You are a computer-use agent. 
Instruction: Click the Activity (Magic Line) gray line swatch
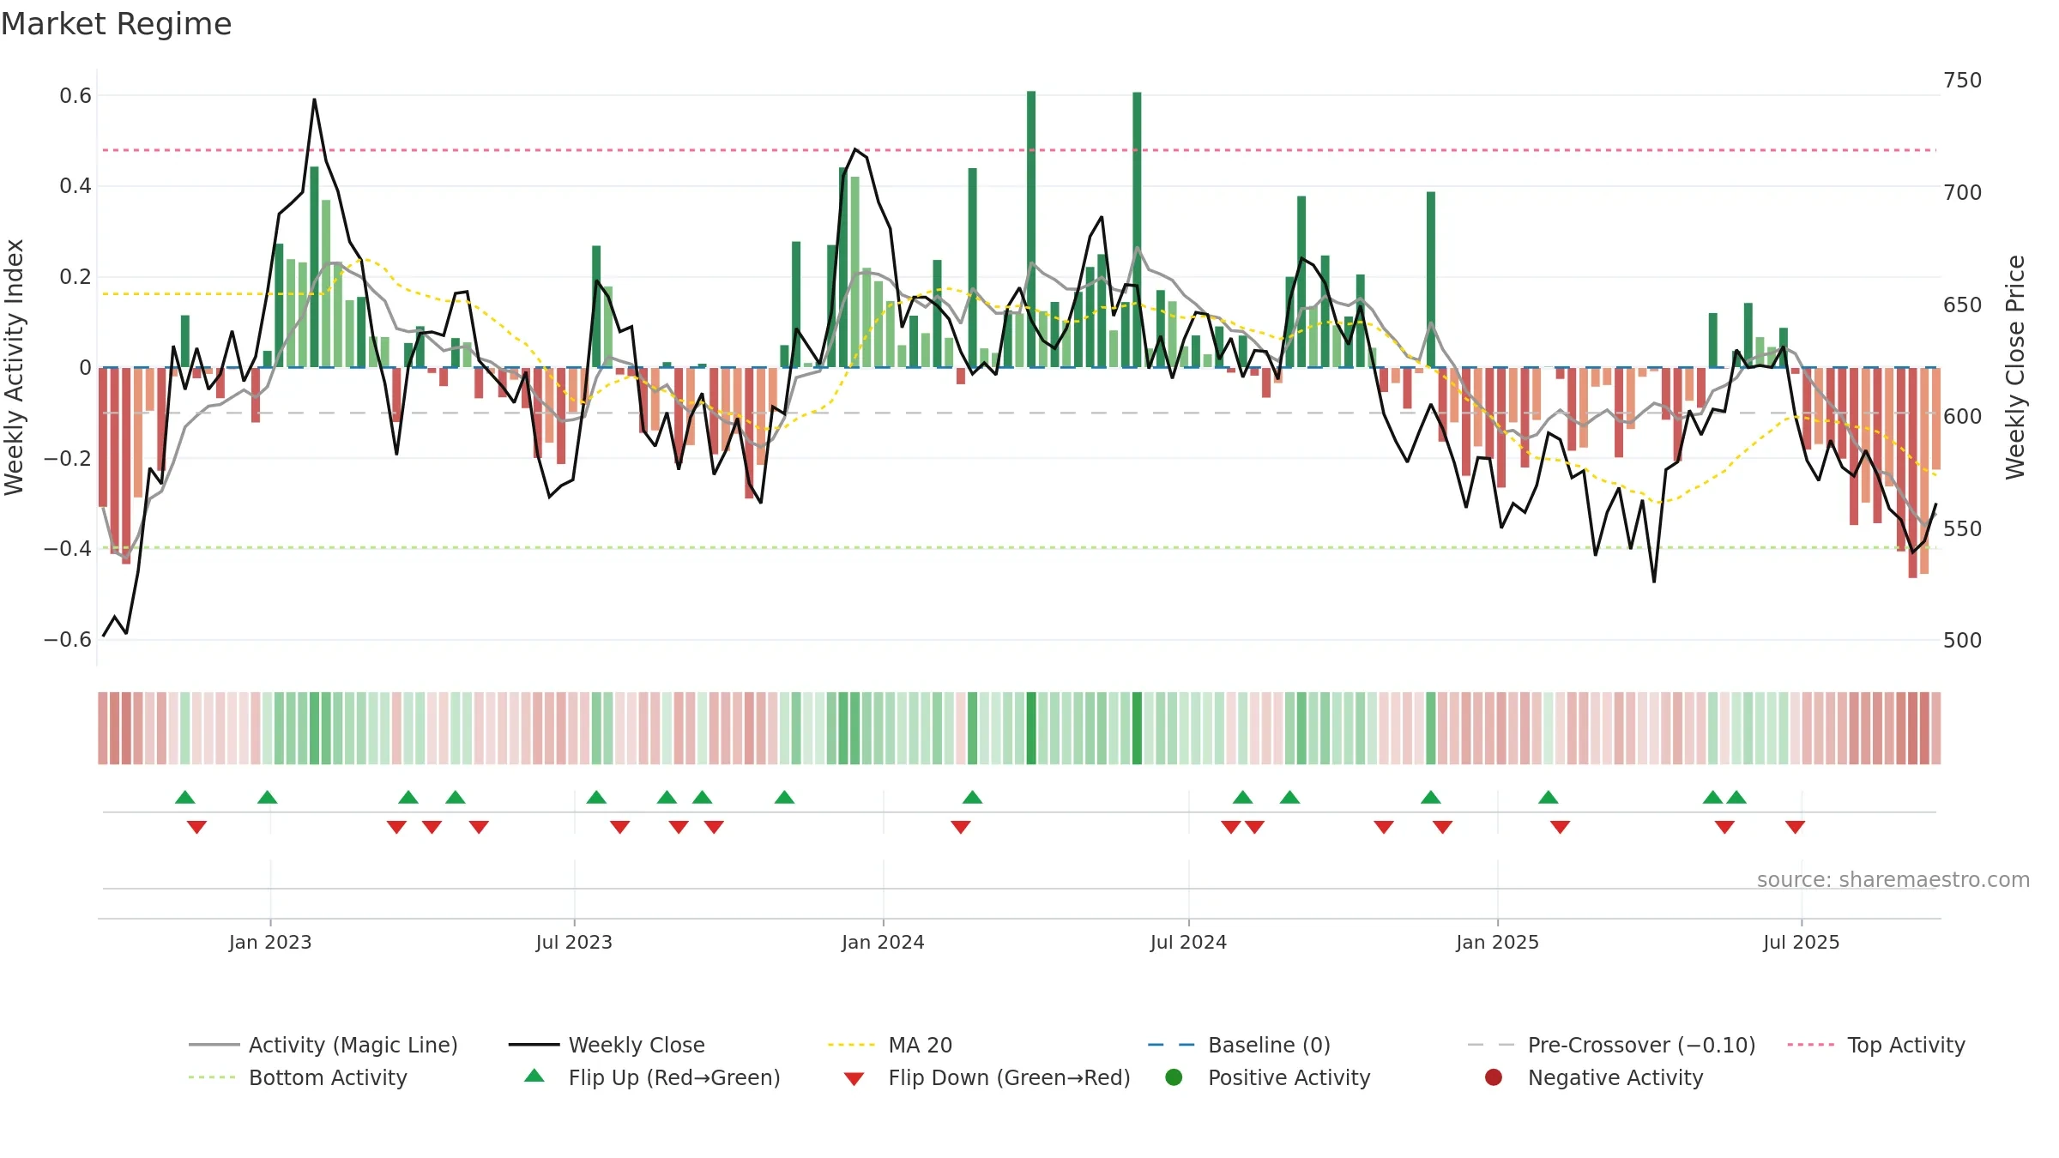click(214, 1045)
